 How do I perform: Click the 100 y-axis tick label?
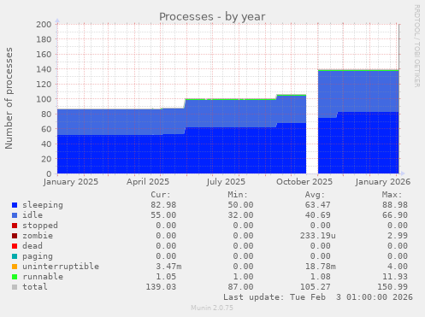(x=44, y=99)
